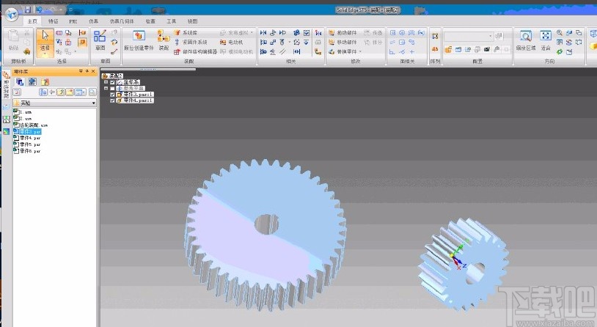Toggle the pin on 零件库 panel
The width and height of the screenshot is (597, 327).
(x=87, y=71)
